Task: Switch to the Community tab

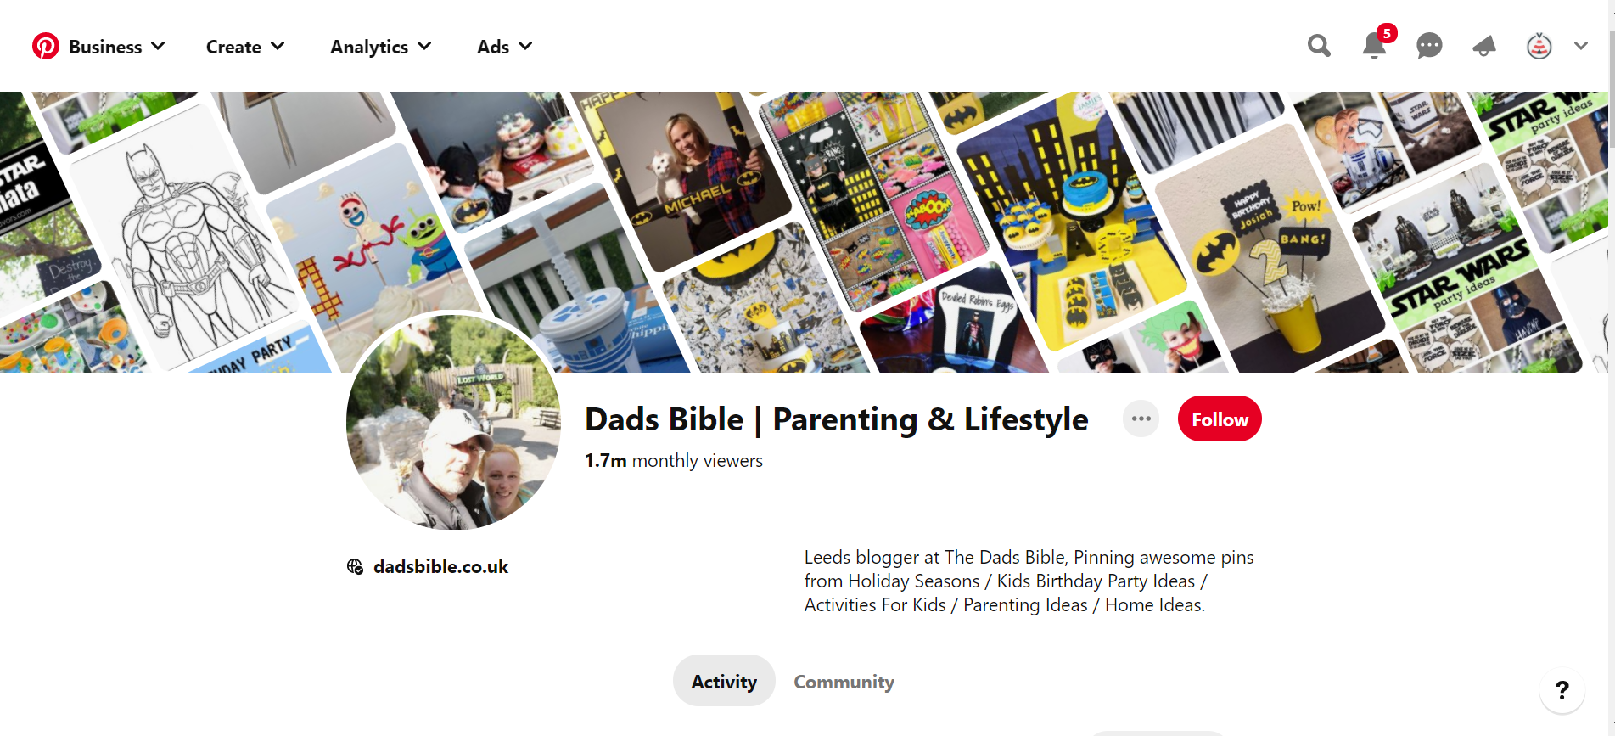Action: click(x=844, y=682)
